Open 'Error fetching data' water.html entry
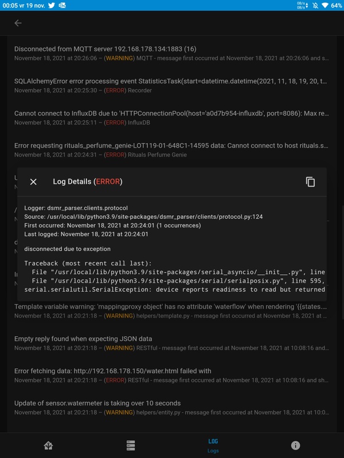 coord(171,375)
